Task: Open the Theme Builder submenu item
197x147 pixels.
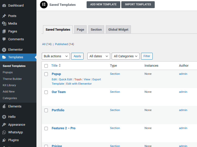Action: click(12, 79)
